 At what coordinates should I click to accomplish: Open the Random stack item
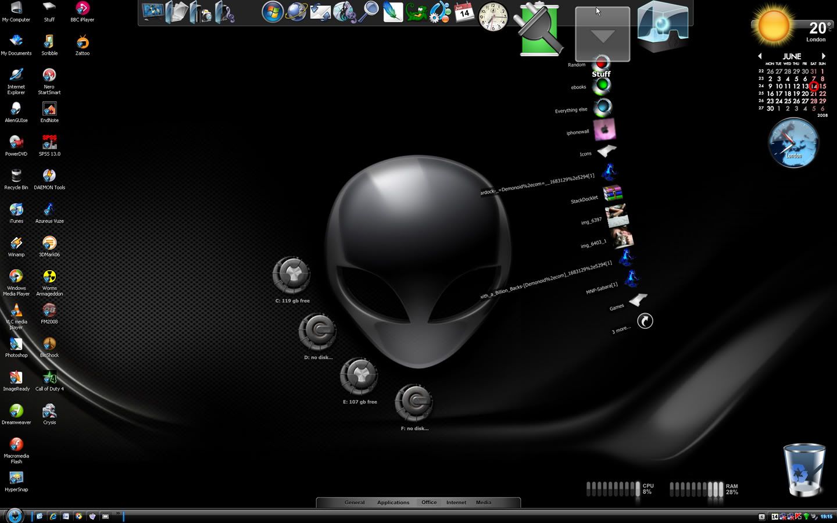pos(602,62)
